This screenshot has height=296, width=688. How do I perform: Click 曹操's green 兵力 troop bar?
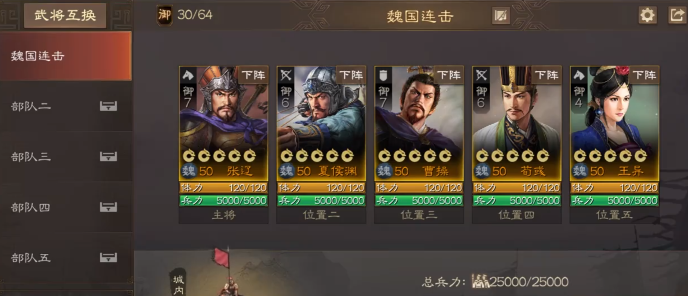pyautogui.click(x=419, y=201)
